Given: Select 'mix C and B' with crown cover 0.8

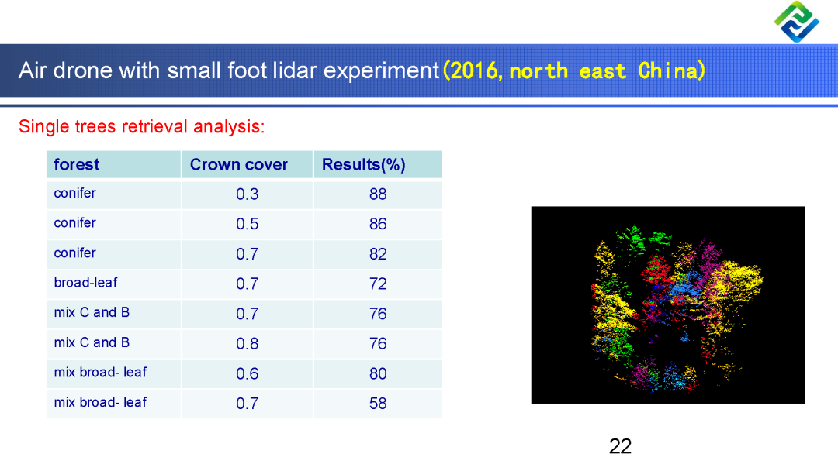Looking at the screenshot, I should 92,342.
